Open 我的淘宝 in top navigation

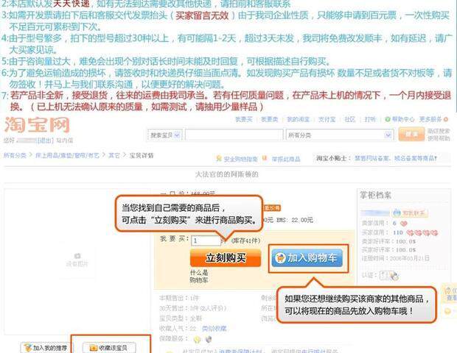[299, 120]
